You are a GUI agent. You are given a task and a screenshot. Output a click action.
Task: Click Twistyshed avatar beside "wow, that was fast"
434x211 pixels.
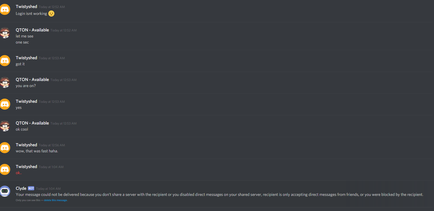tap(5, 148)
